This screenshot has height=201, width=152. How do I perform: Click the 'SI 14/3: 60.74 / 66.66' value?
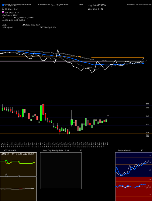coord(23,18)
